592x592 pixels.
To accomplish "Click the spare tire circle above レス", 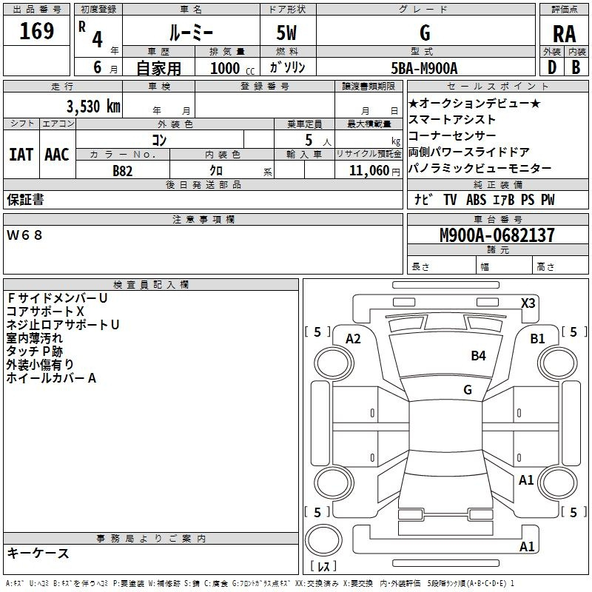I will click(x=324, y=542).
